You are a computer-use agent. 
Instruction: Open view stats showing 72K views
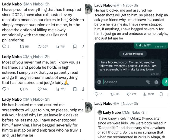click(x=57, y=89)
